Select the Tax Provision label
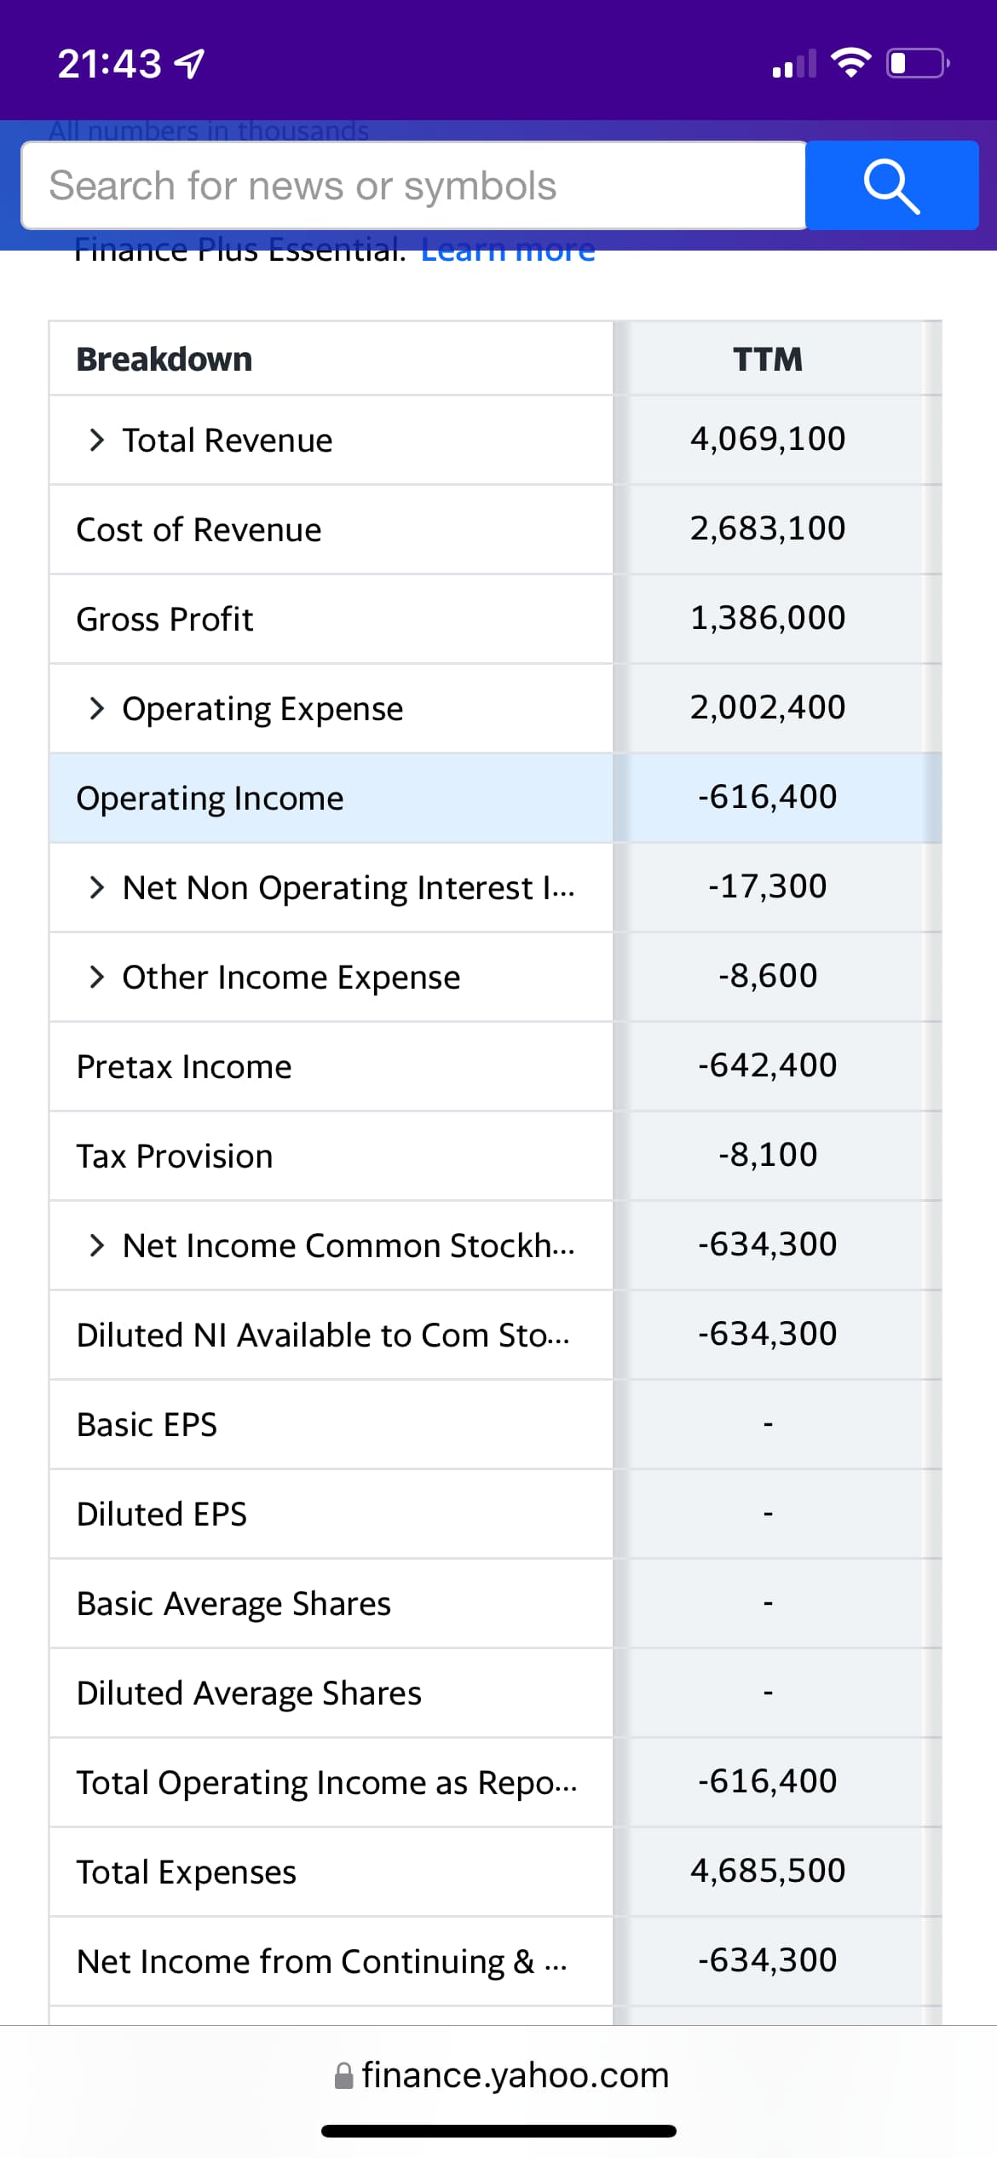 [175, 1156]
